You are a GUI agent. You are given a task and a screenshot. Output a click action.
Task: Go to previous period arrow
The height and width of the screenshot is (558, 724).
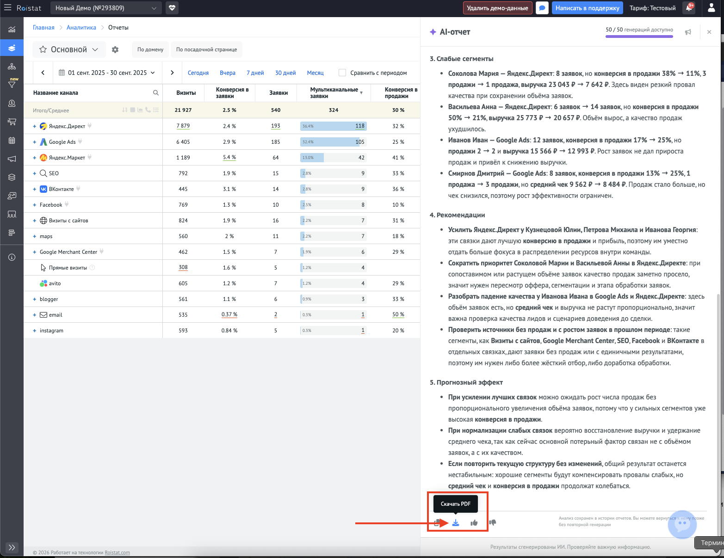43,73
